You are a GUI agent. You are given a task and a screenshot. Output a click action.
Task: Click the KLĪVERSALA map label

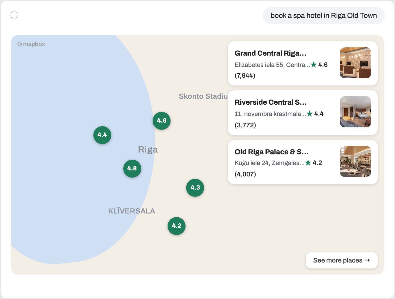132,211
